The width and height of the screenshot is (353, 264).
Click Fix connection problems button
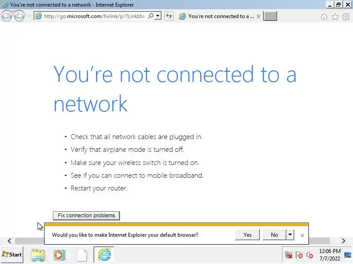point(86,216)
